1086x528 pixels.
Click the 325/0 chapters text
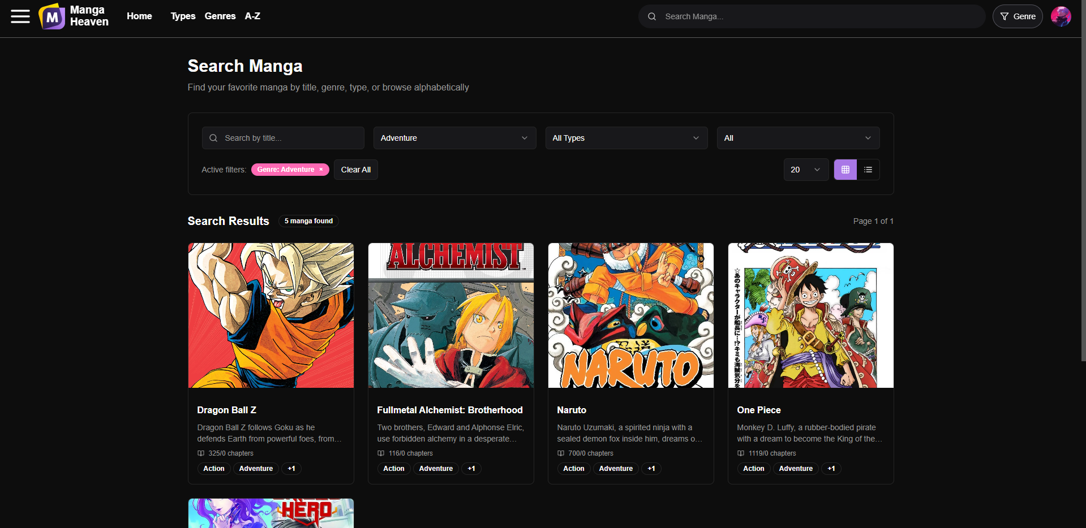[231, 453]
